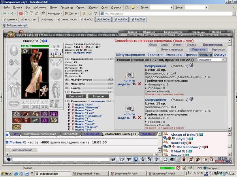The width and height of the screenshot is (237, 177).
Task: Click the music note icon in chat toolbar
Action: pyautogui.click(x=157, y=159)
